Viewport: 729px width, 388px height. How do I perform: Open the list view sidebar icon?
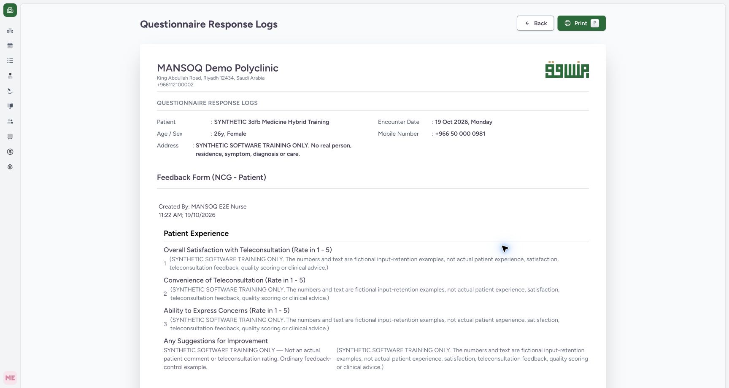(10, 61)
